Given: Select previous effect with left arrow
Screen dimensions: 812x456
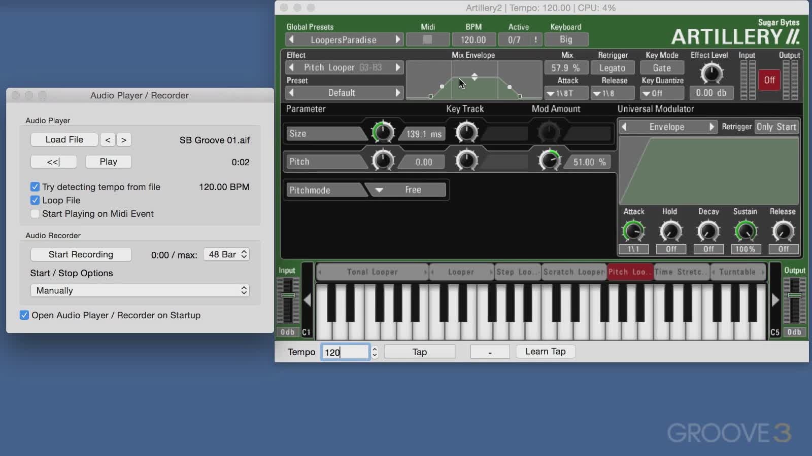Looking at the screenshot, I should (x=291, y=67).
